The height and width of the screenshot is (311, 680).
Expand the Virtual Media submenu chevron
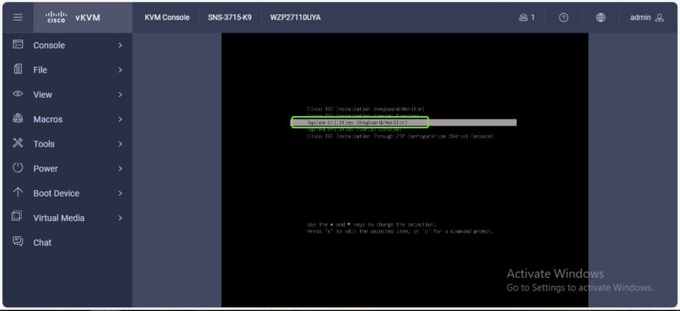pyautogui.click(x=120, y=217)
